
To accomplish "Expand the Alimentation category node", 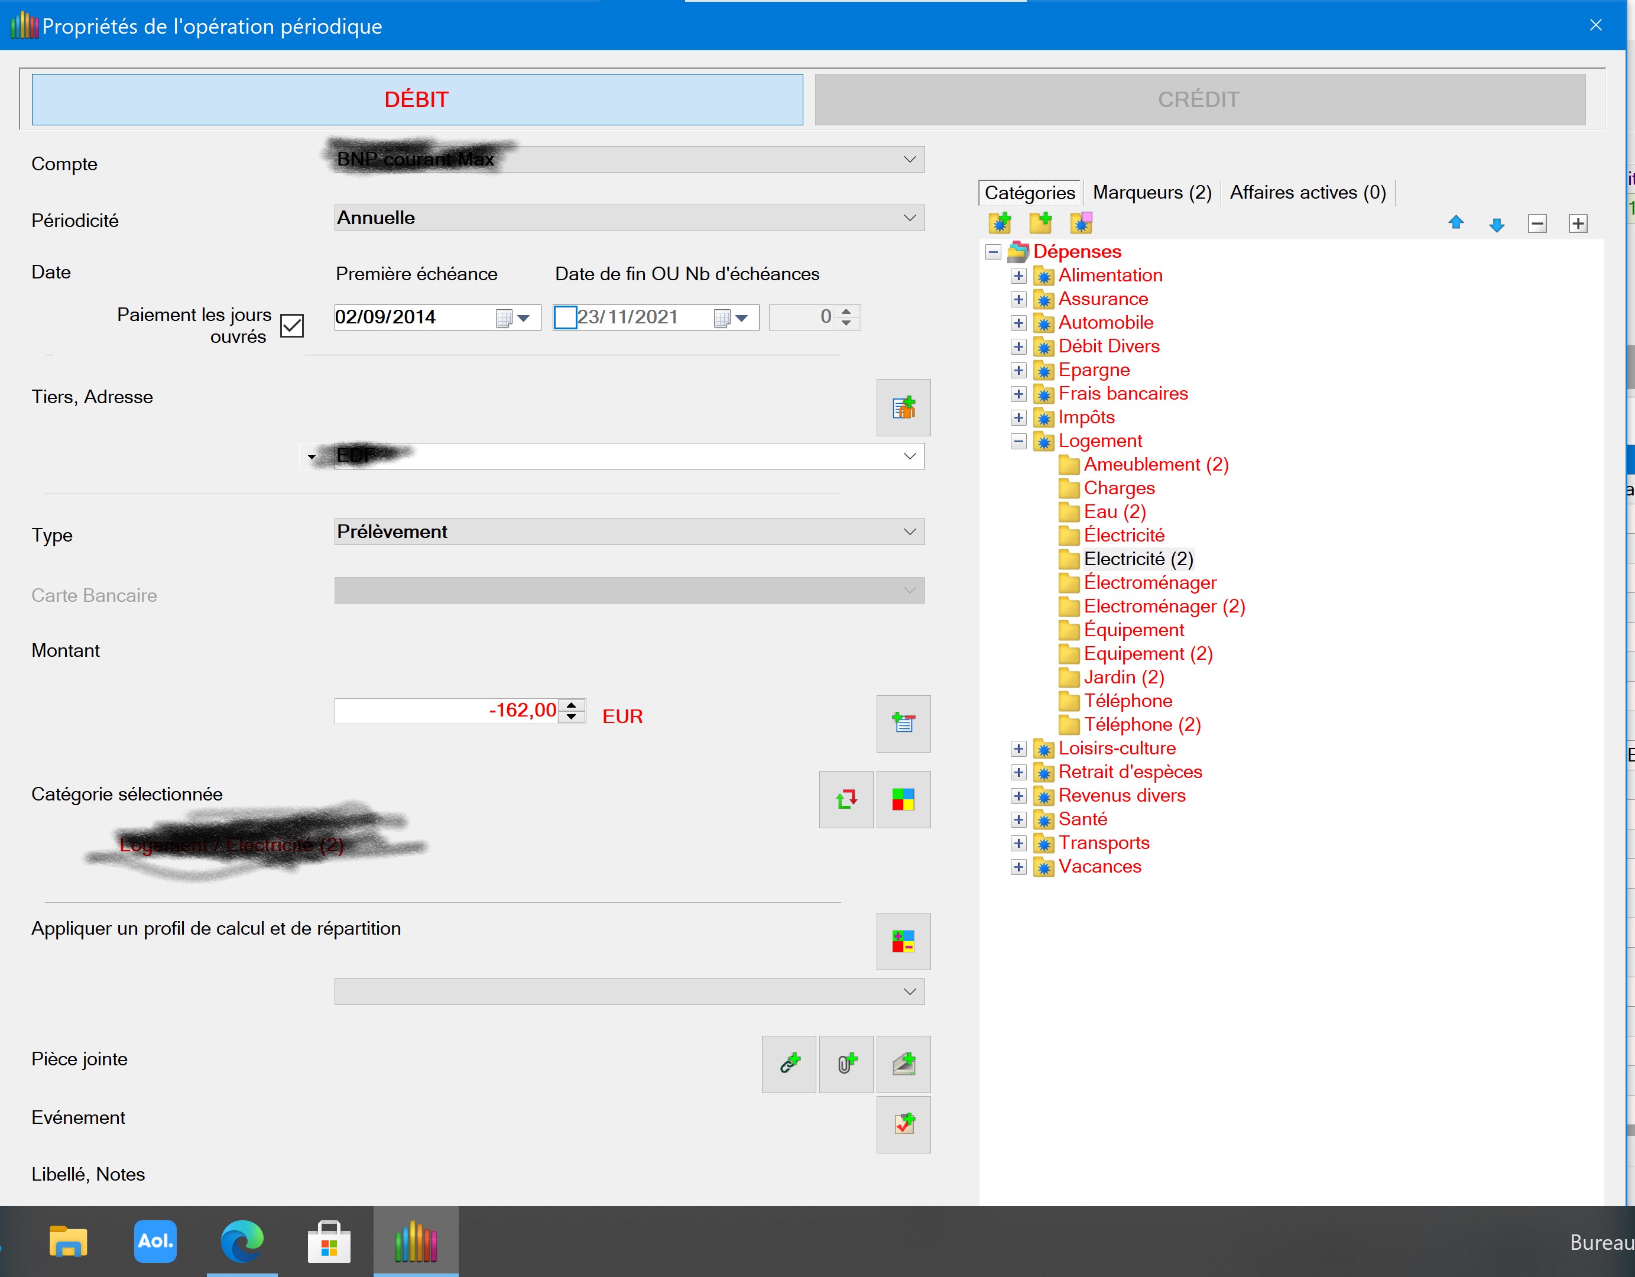I will click(1018, 276).
